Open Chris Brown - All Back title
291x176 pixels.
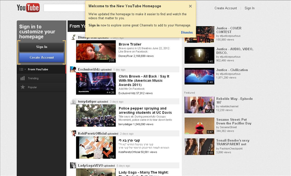(x=144, y=81)
